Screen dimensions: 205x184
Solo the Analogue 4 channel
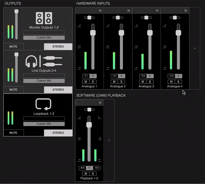[178, 82]
